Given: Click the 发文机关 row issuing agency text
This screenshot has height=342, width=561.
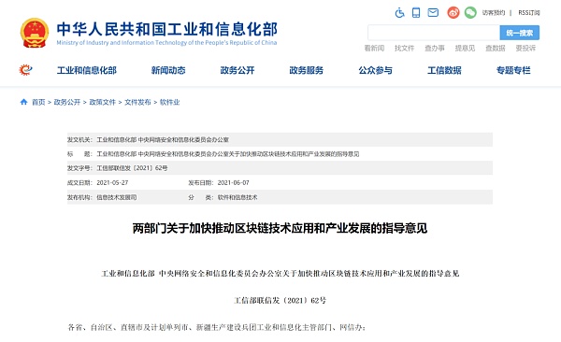Looking at the screenshot, I should [x=163, y=140].
